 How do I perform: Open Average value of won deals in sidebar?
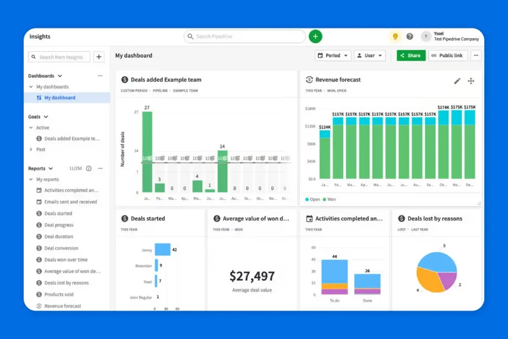tap(68, 271)
